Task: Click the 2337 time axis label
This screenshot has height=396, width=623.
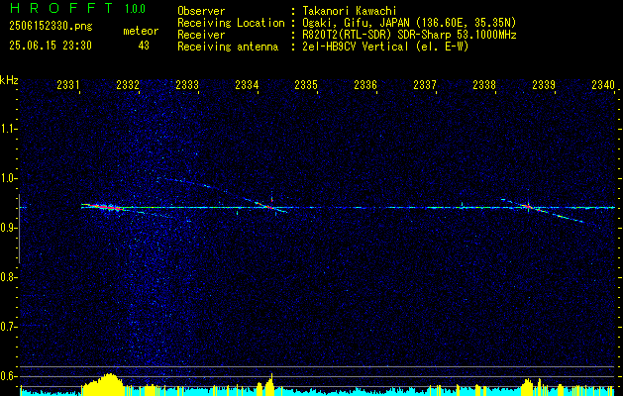Action: [x=425, y=85]
